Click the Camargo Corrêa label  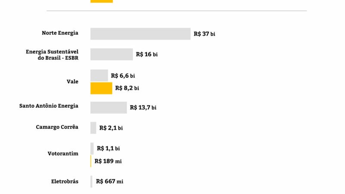pos(57,127)
